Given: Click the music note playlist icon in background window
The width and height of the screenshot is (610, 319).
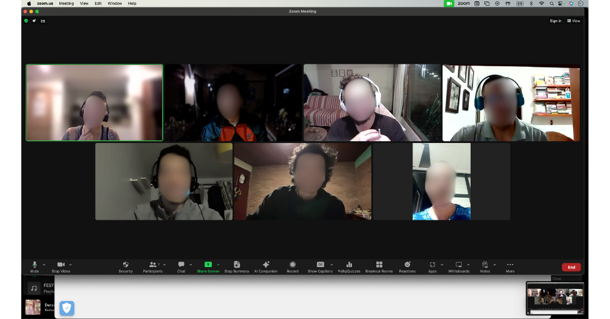Looking at the screenshot, I should click(34, 288).
